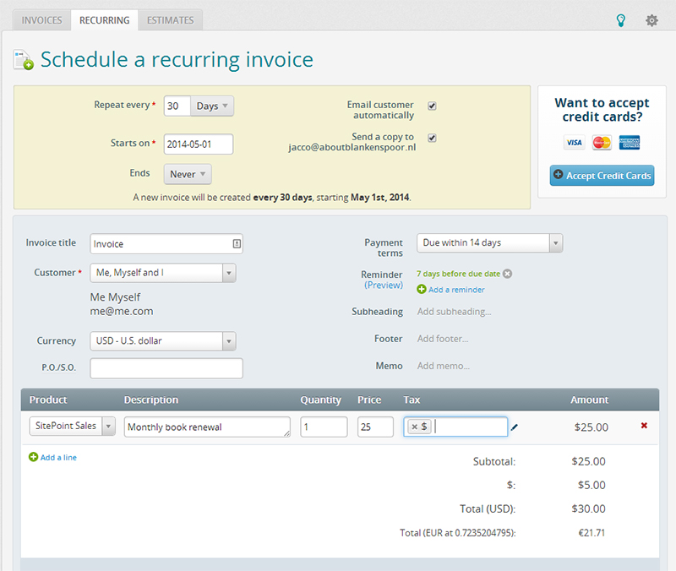Click the pencil edit icon next to Tax

(515, 427)
